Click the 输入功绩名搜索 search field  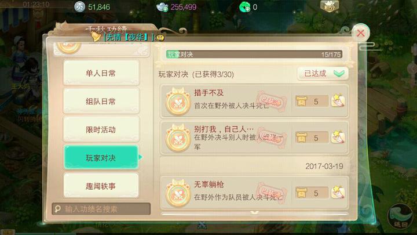tap(101, 209)
